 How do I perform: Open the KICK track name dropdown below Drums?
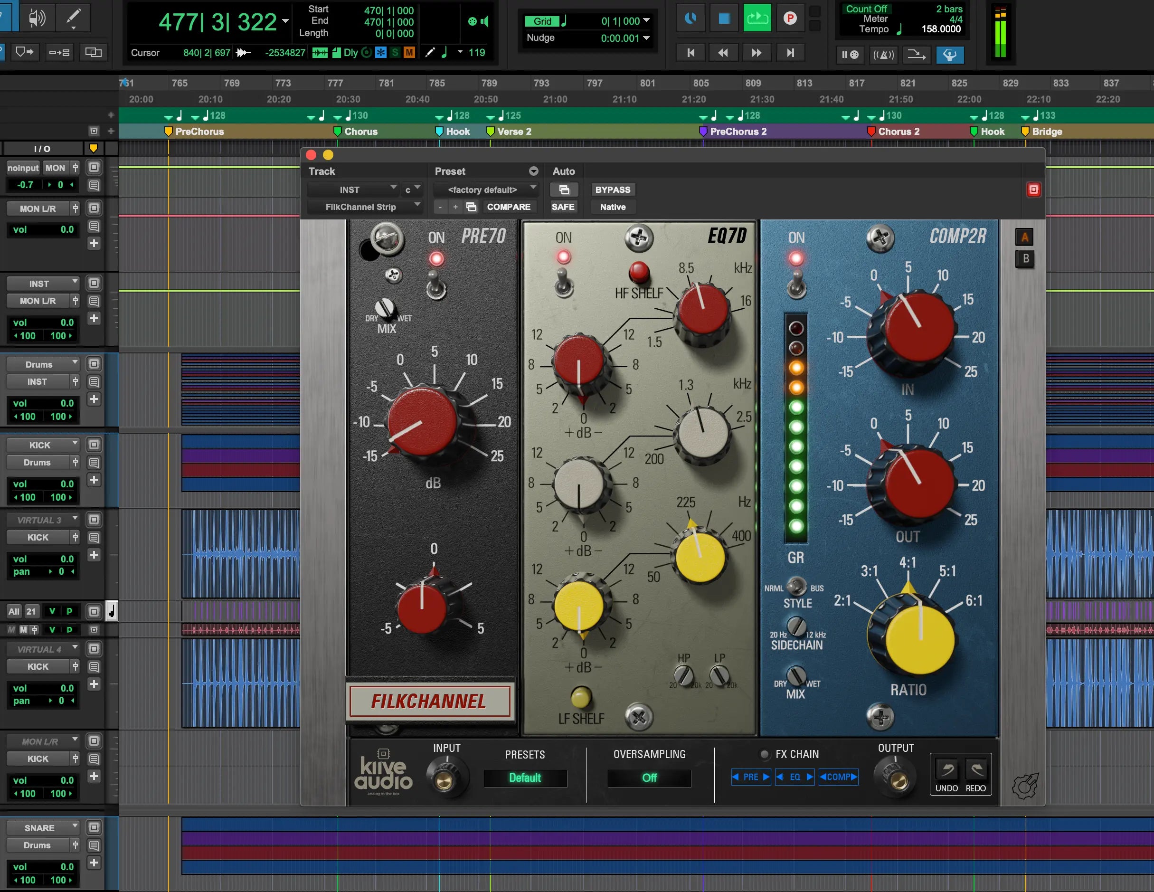tap(43, 445)
